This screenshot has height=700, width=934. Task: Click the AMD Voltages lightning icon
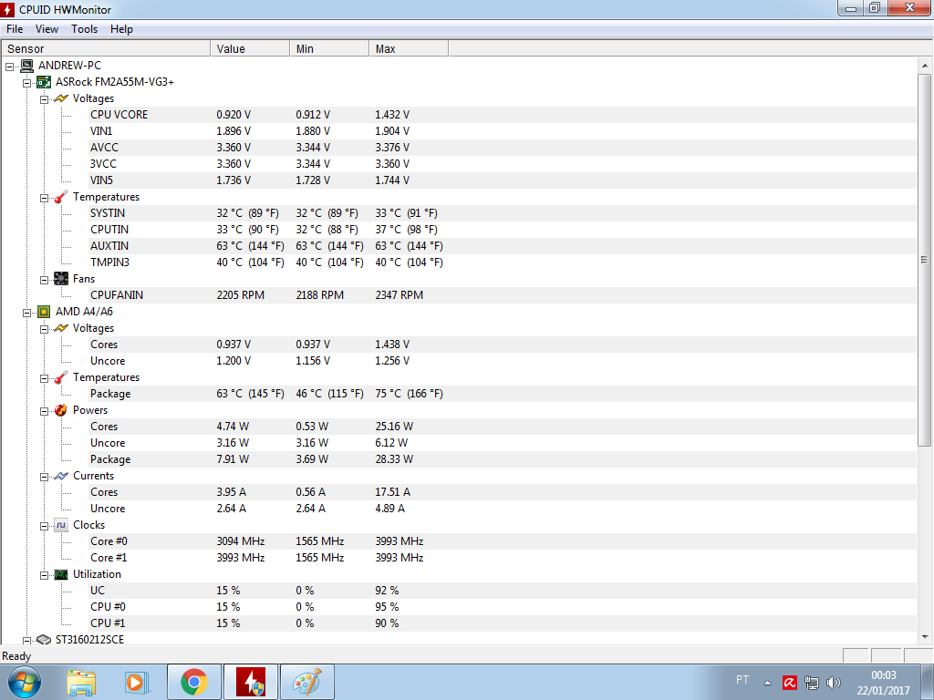pos(61,328)
